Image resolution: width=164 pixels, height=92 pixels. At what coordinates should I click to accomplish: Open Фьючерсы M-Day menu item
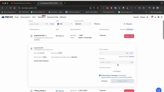[x=53, y=17]
